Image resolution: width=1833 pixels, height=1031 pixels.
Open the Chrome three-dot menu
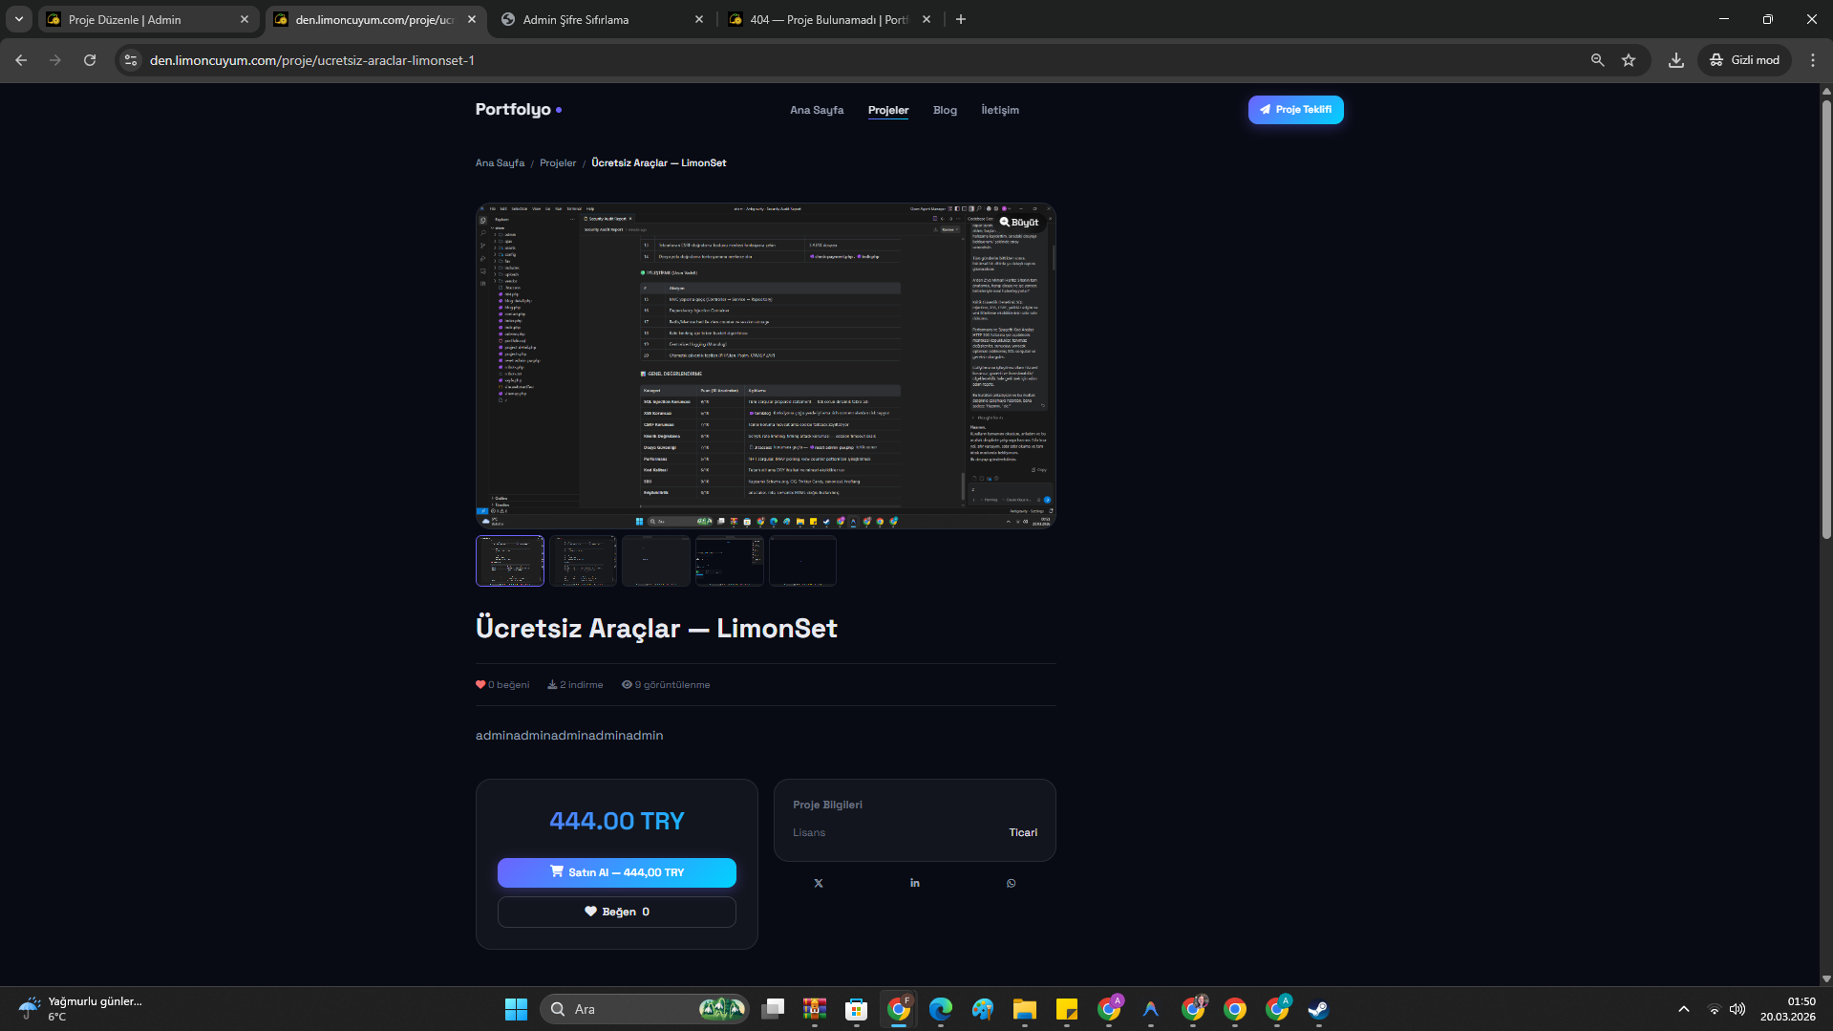coord(1812,60)
